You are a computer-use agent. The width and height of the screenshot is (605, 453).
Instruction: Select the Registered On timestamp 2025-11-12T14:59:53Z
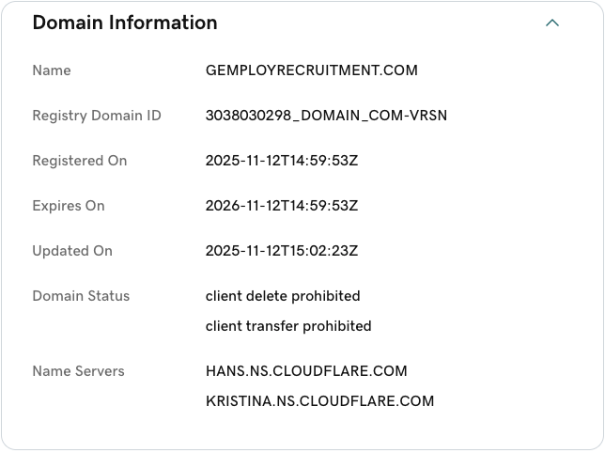(x=282, y=161)
